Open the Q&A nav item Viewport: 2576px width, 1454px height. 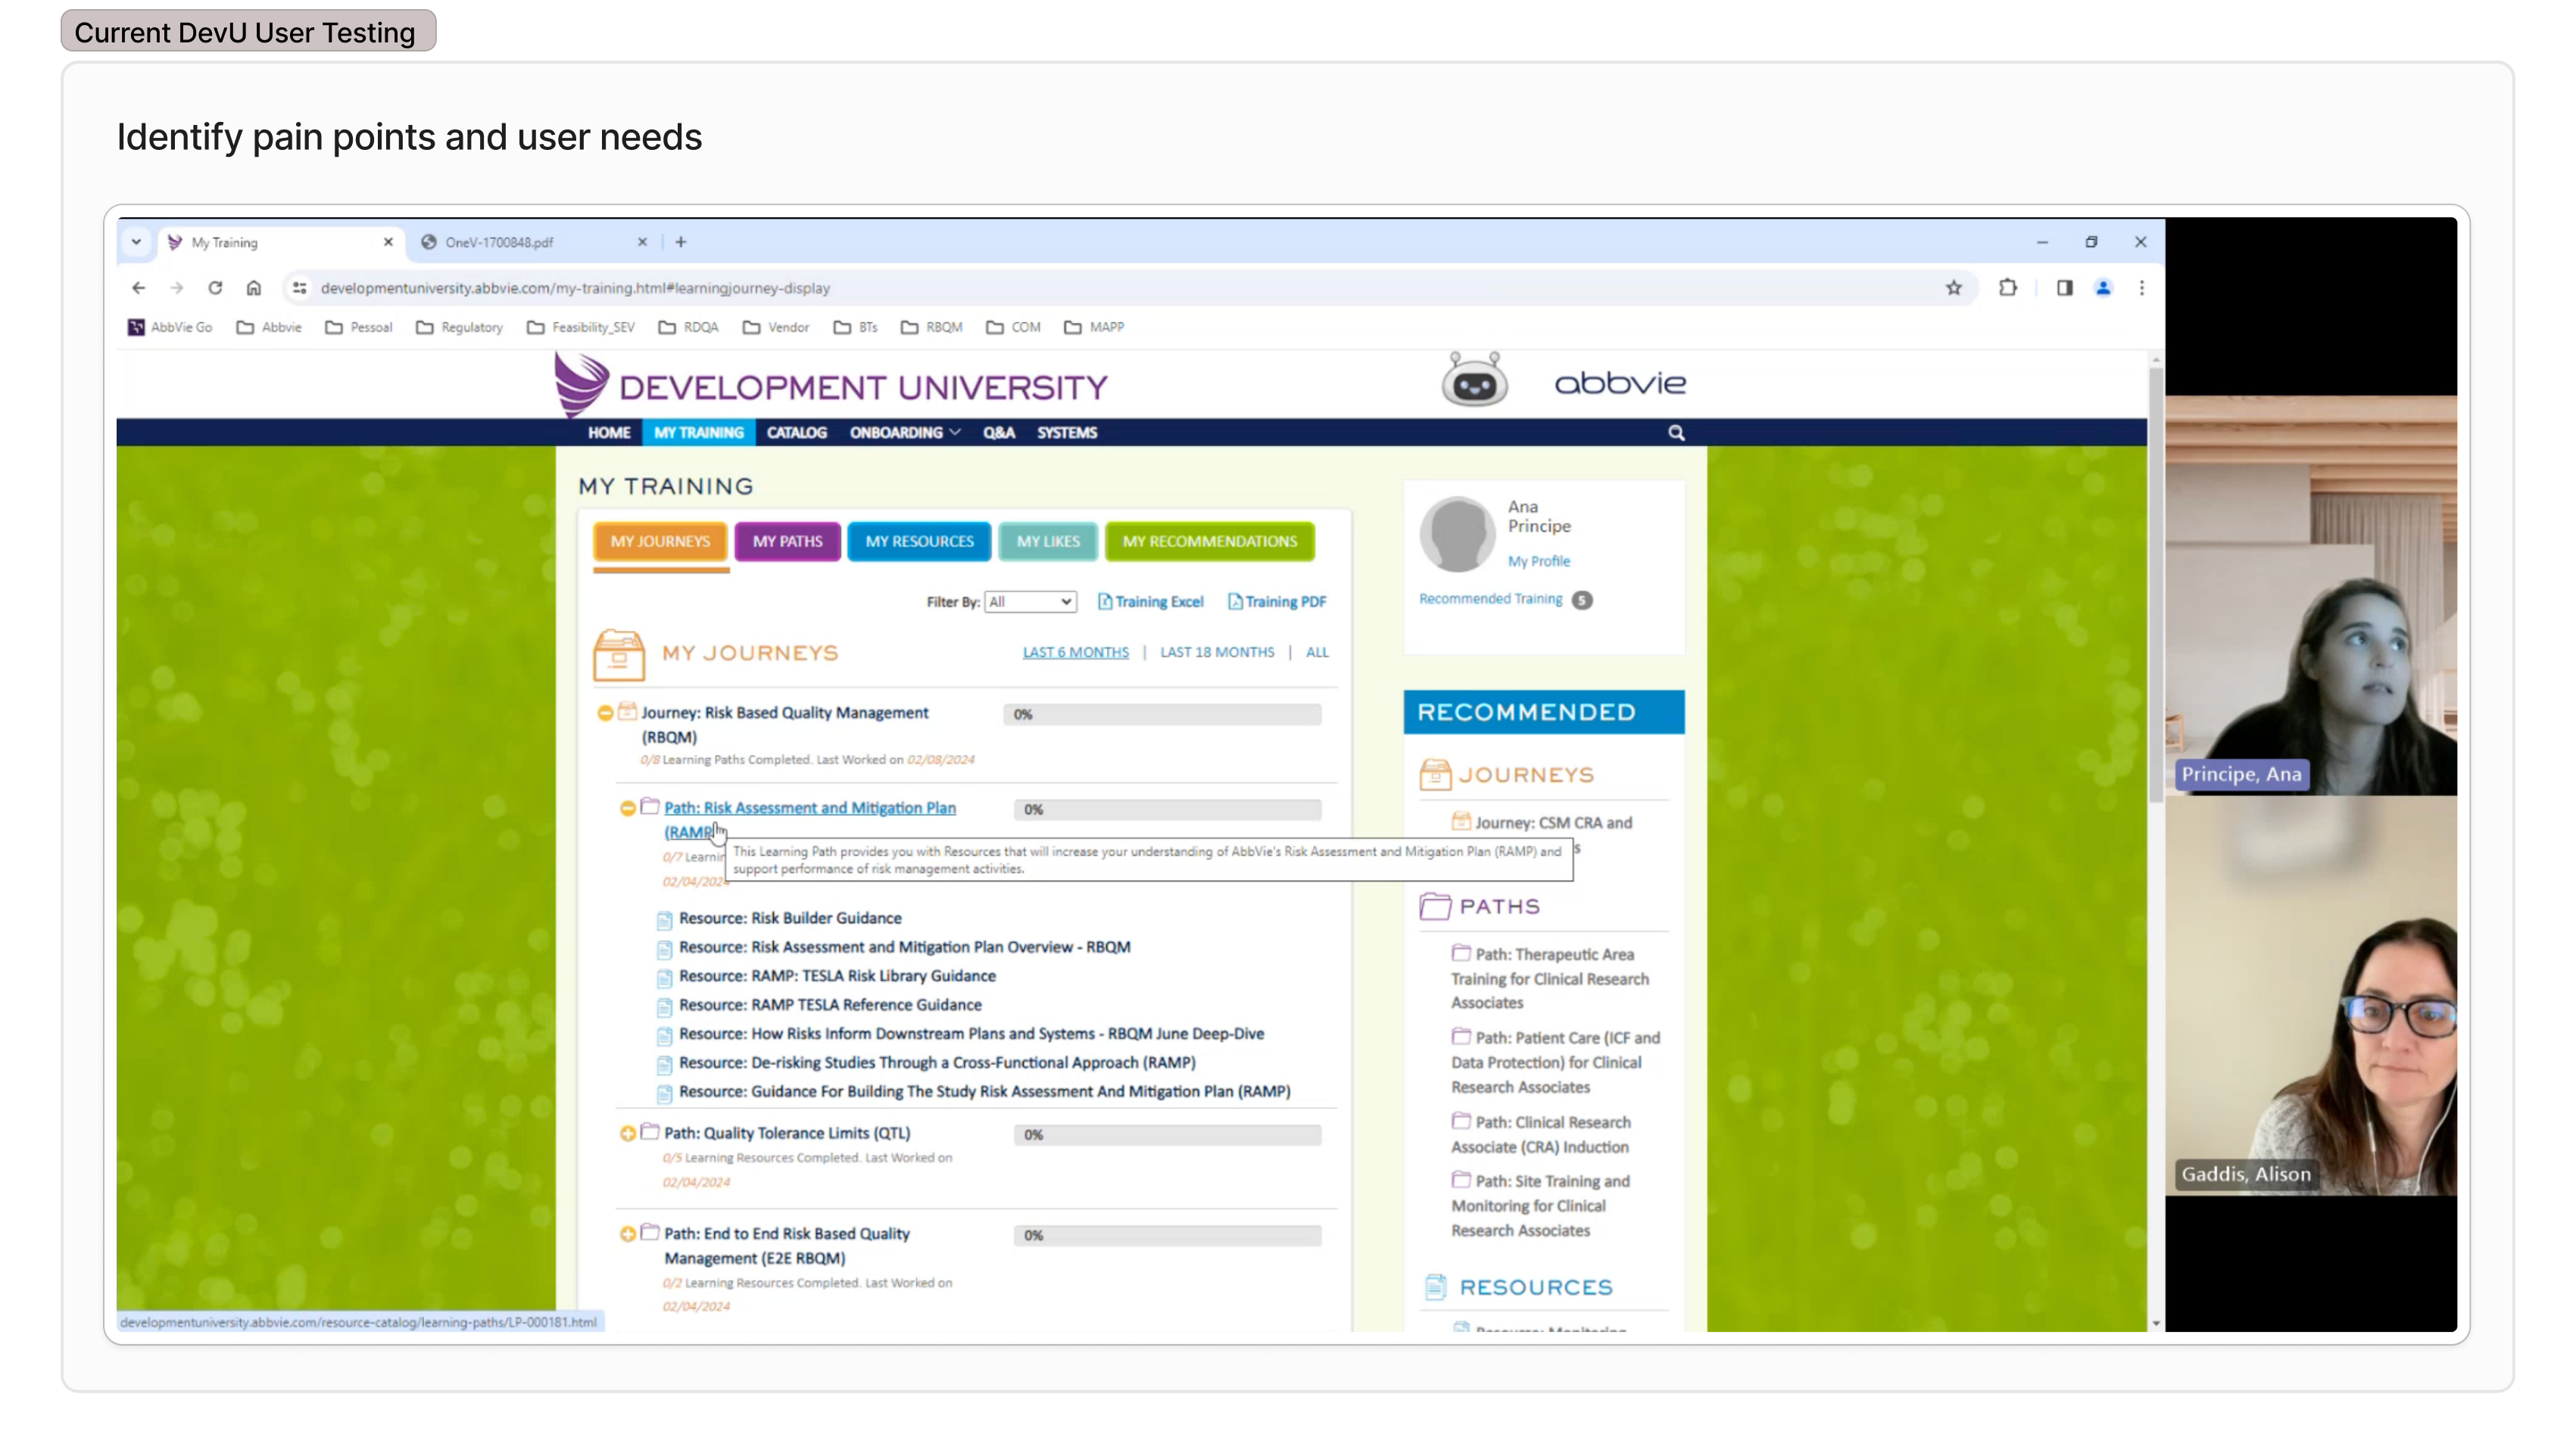click(x=999, y=433)
